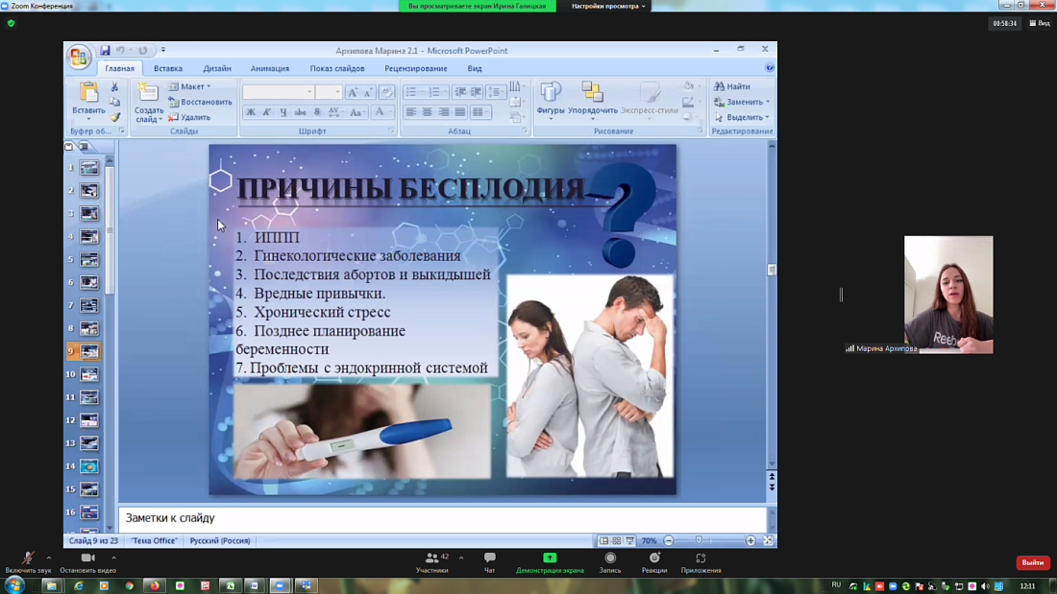The image size is (1057, 594).
Task: Switch to the Вставка ribbon tab
Action: click(166, 68)
